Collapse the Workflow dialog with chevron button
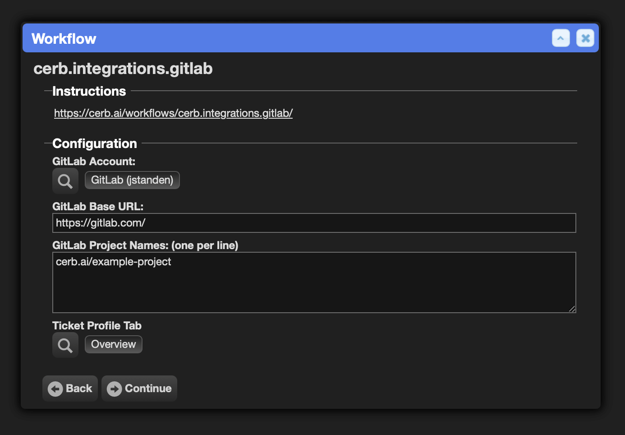625x435 pixels. point(561,38)
